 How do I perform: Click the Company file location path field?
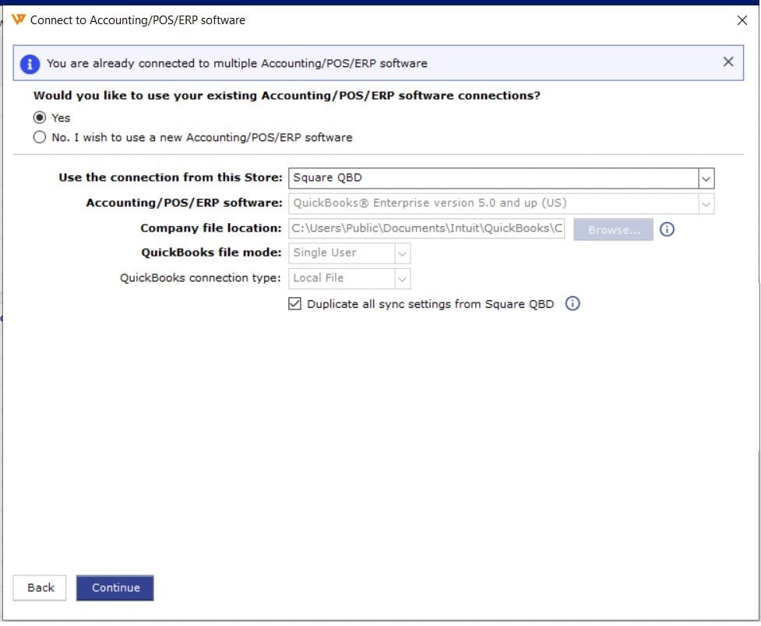pos(427,228)
